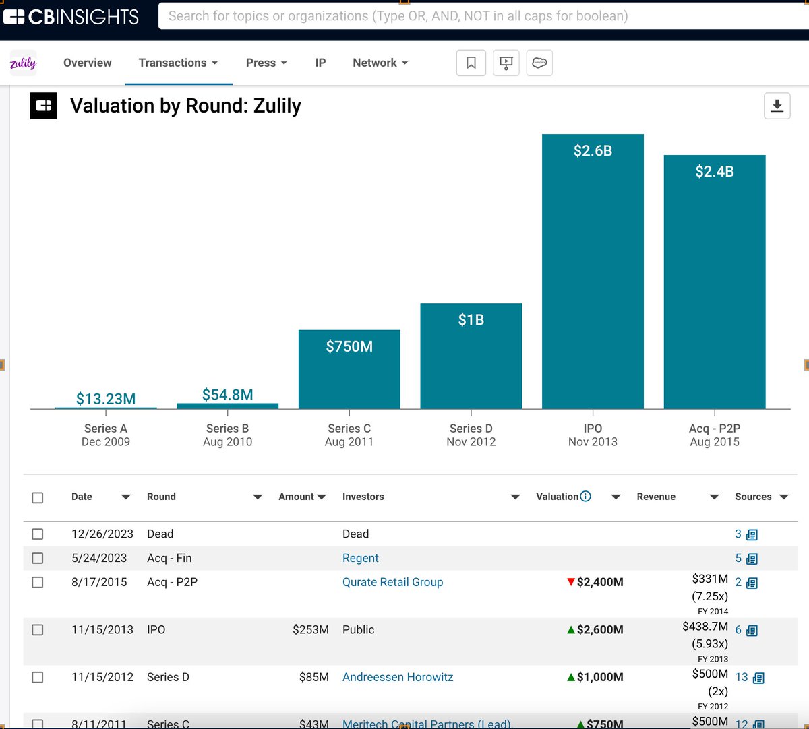Click the $2.6B IPO bar
Image resolution: width=809 pixels, height=729 pixels.
[593, 272]
